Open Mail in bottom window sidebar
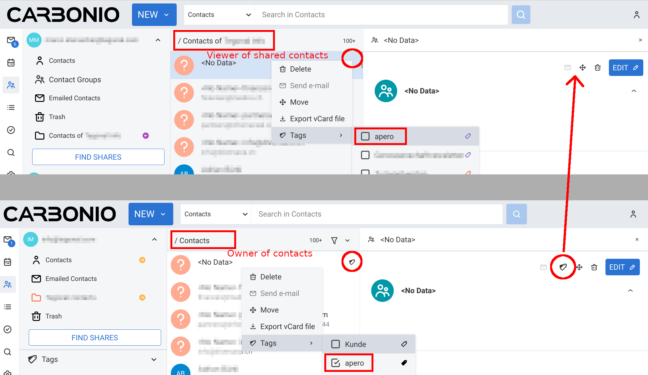The height and width of the screenshot is (375, 648). click(x=8, y=240)
